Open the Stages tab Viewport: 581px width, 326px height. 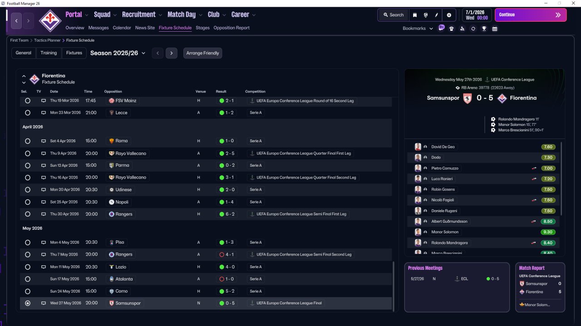pos(202,28)
